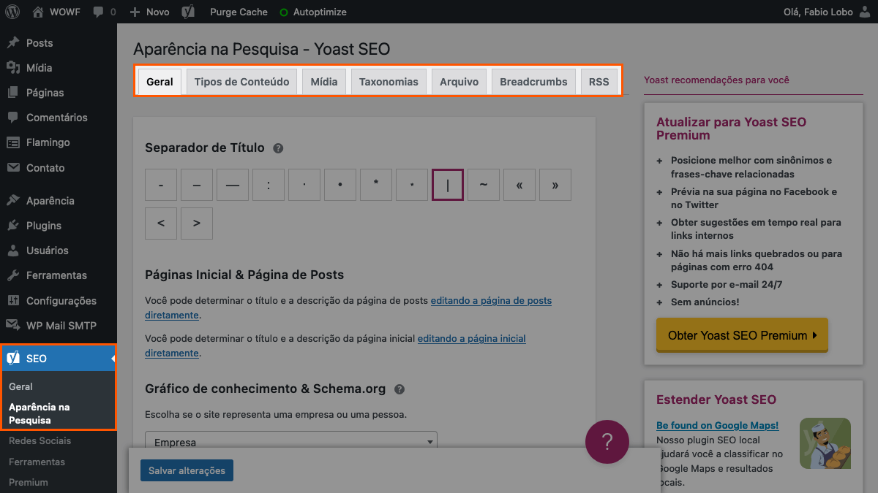The width and height of the screenshot is (878, 493).
Task: Click the Plugins plug icon
Action: [13, 226]
